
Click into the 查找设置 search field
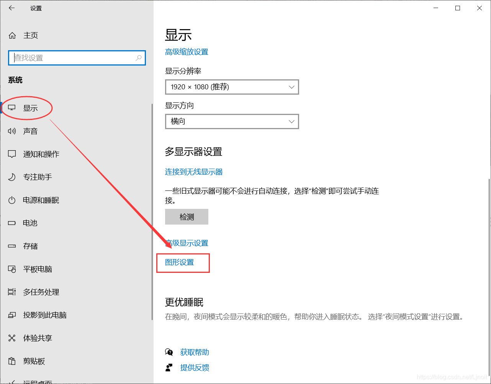[77, 58]
